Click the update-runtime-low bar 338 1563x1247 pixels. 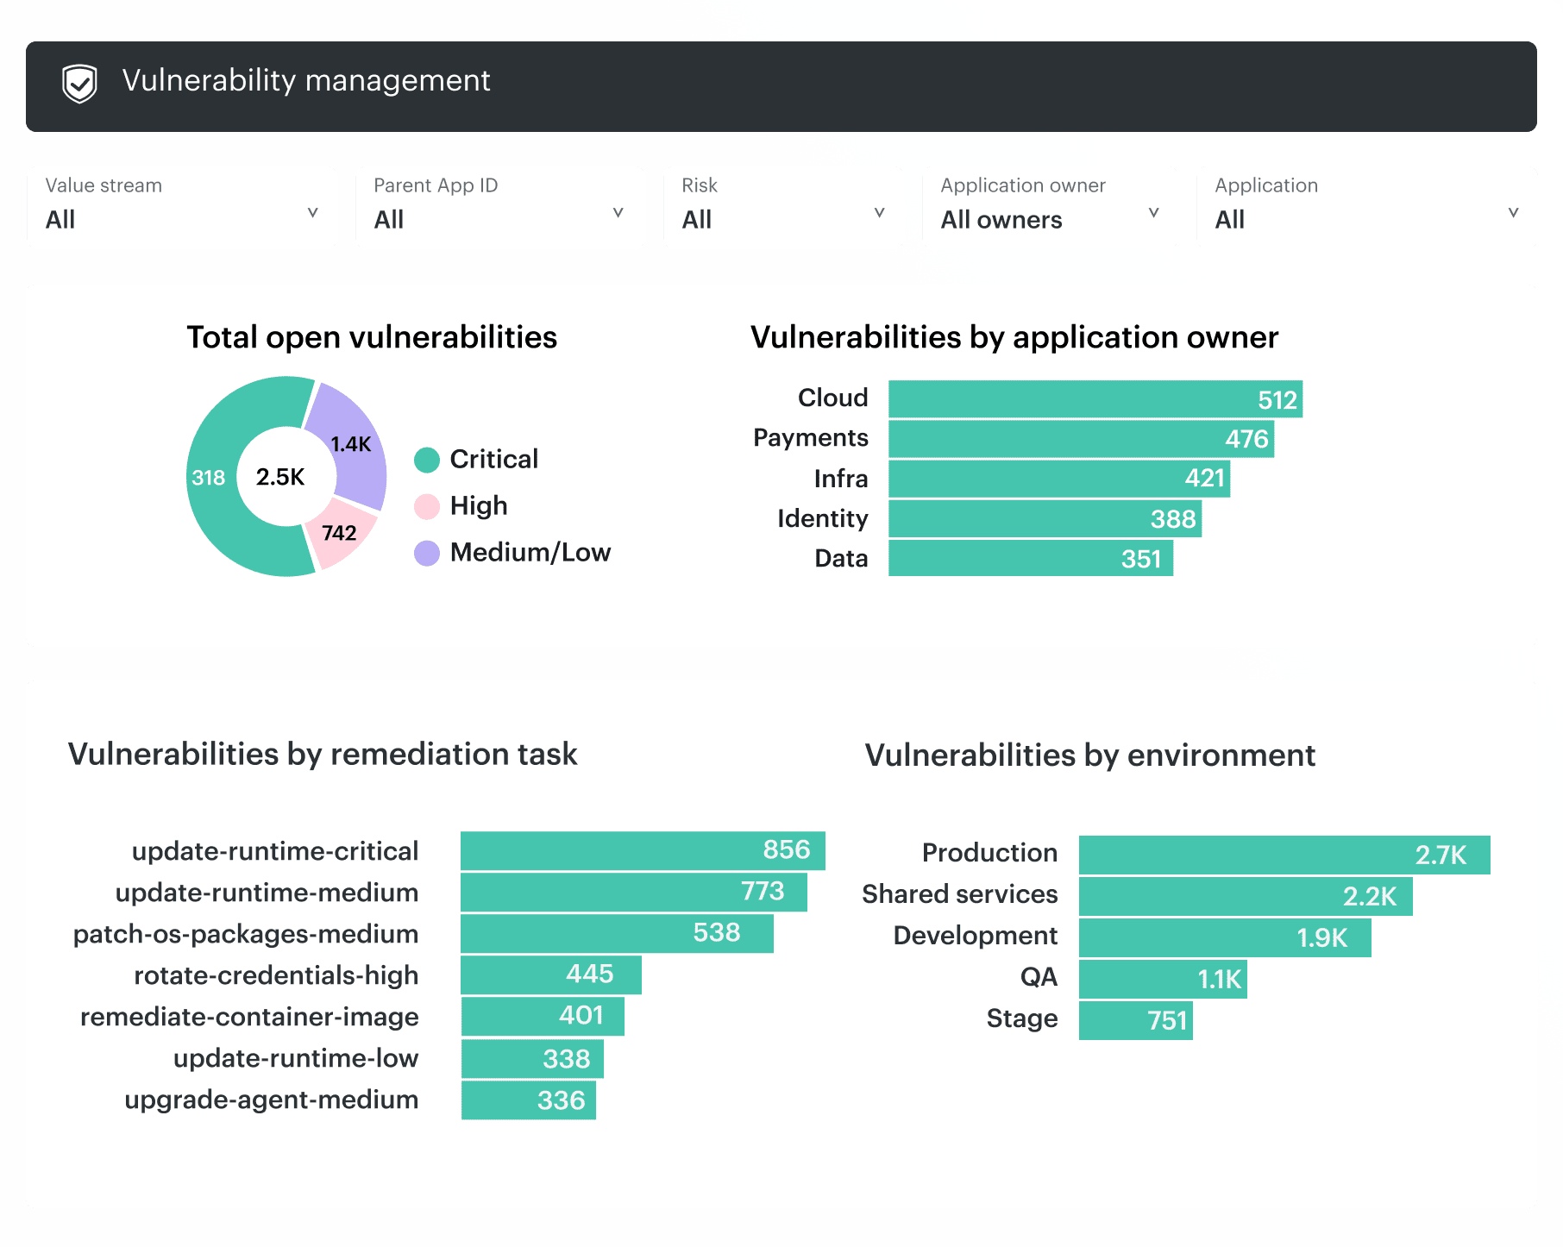532,1059
